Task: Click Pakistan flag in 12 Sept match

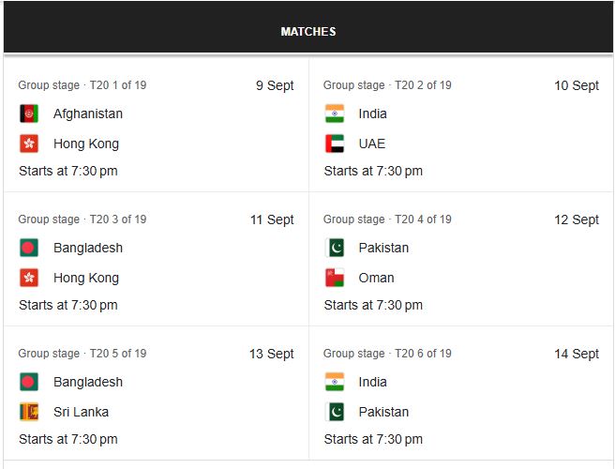Action: tap(335, 248)
